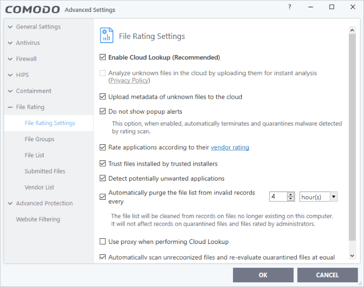The image size is (364, 287).
Task: Enable Use proxy when performing Cloud Lookup
Action: (102, 242)
